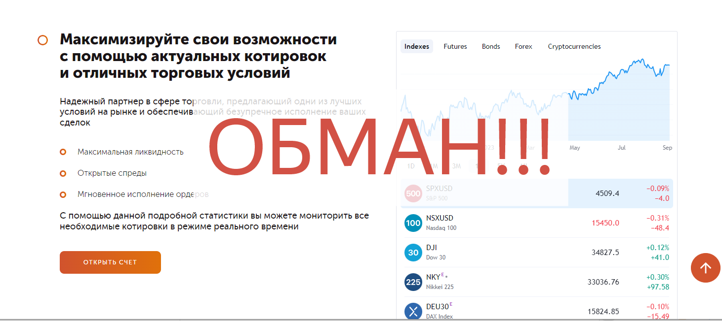Click the −0.31% change value
The width and height of the screenshot is (722, 321).
(x=658, y=218)
